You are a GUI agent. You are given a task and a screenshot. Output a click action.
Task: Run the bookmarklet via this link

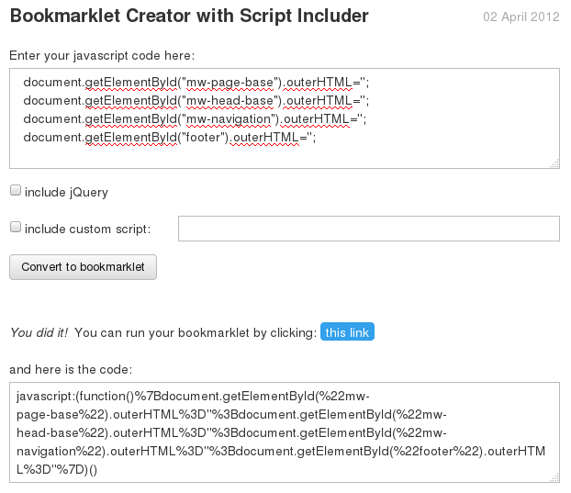tap(347, 331)
